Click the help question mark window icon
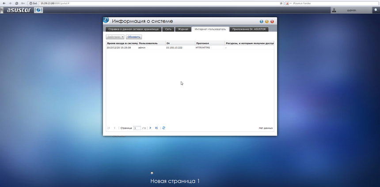The height and width of the screenshot is (187, 380). [x=261, y=21]
